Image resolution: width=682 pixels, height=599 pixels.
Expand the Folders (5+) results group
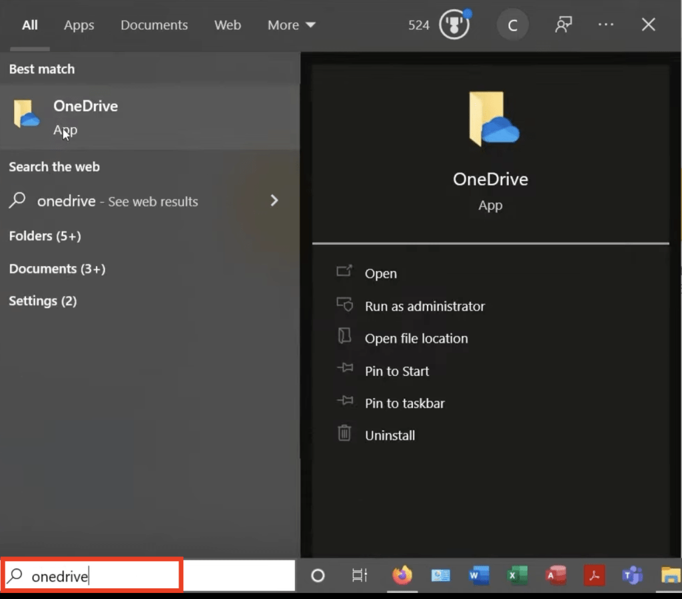point(45,236)
